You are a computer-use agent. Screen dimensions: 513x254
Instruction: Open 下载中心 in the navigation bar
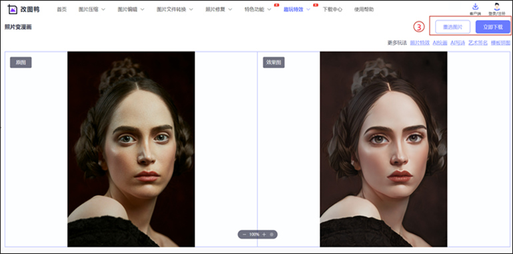332,9
